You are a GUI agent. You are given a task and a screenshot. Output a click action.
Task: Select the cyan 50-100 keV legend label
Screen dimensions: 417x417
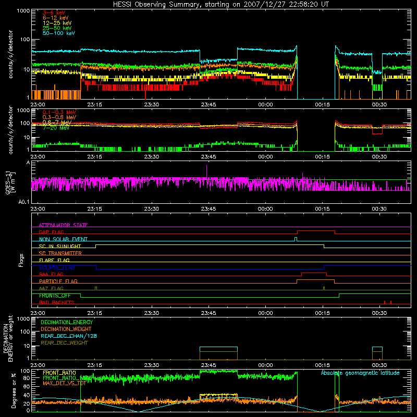coord(59,33)
